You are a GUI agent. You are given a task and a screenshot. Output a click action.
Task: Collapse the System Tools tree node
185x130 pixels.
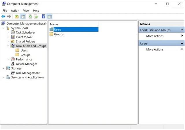pos(3,28)
